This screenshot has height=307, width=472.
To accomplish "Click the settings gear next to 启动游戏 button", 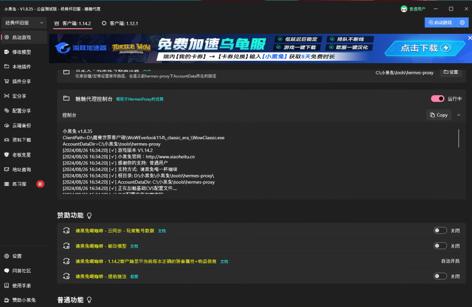I will click(462, 23).
